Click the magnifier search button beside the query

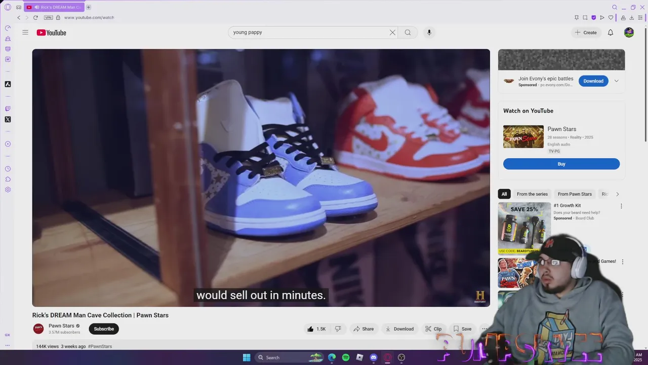pyautogui.click(x=408, y=32)
